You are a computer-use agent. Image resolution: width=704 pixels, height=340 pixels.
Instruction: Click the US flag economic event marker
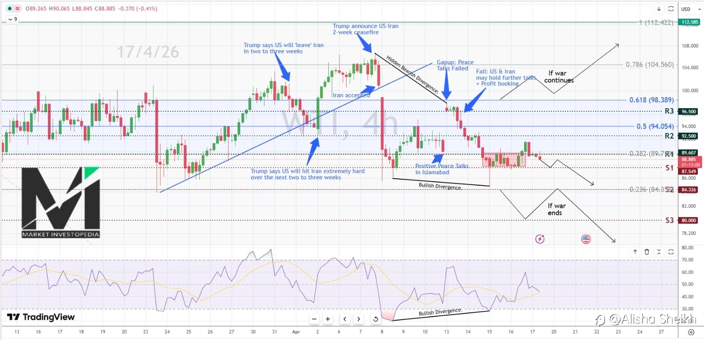point(586,239)
